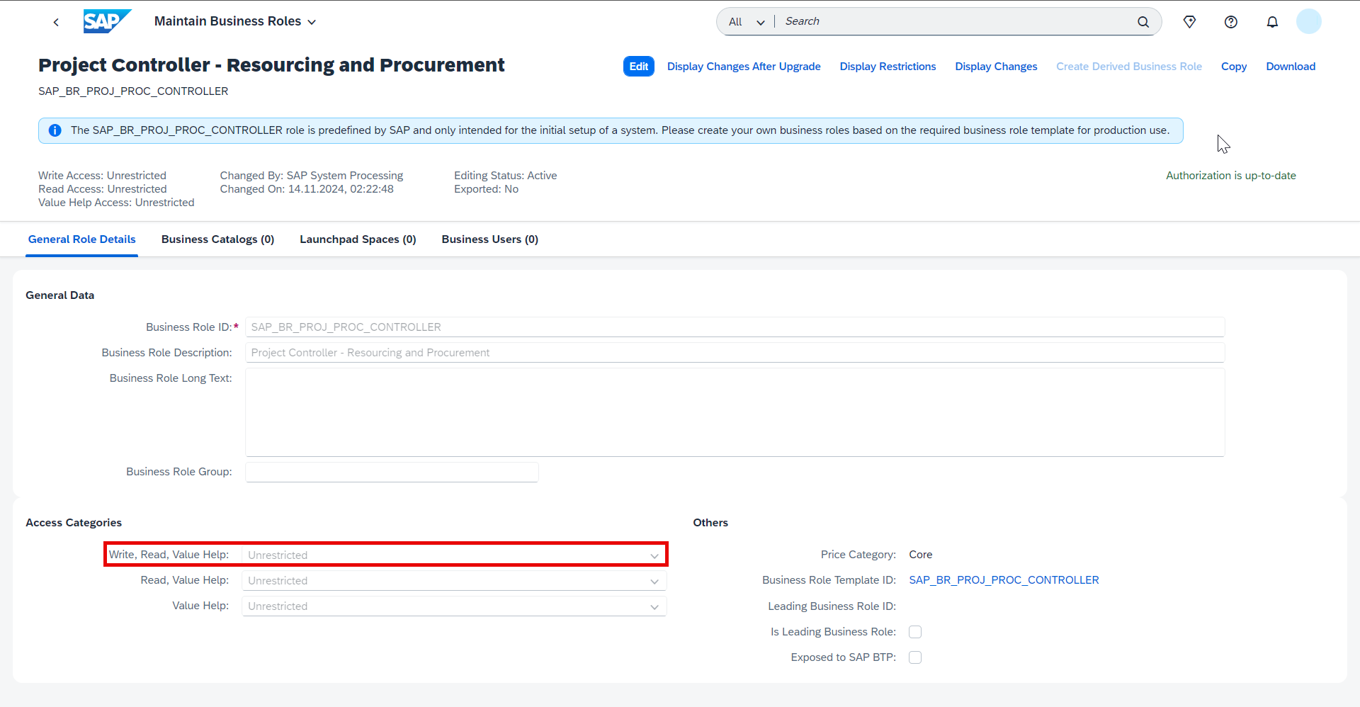Image resolution: width=1360 pixels, height=707 pixels.
Task: Go back using the back arrow
Action: 56,22
